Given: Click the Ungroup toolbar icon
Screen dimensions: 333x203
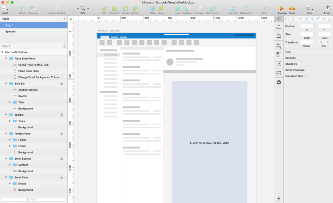Looking at the screenshot, I should (32, 9).
